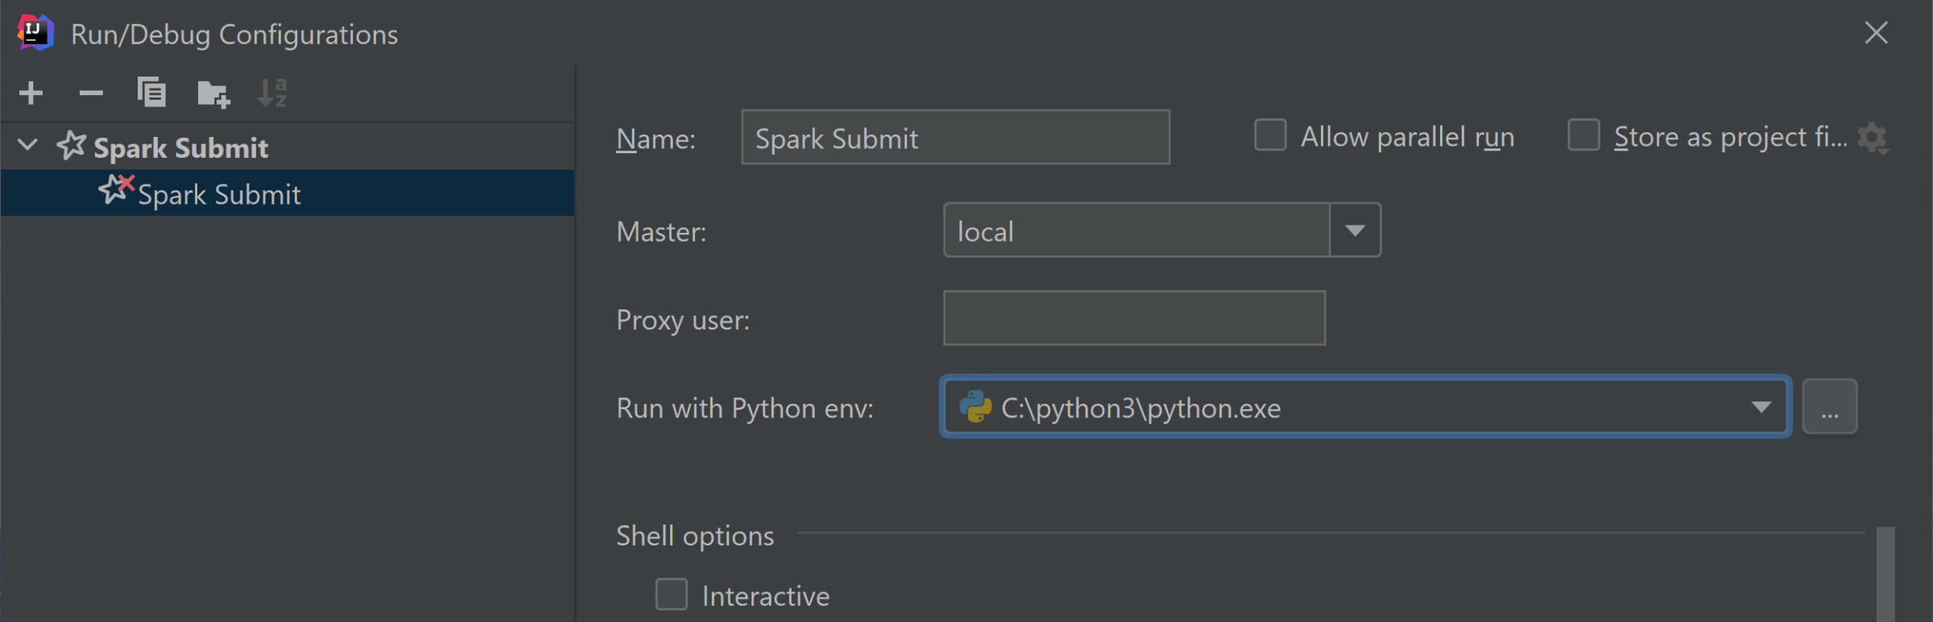Sort configurations alphabetically
1933x622 pixels.
point(271,93)
